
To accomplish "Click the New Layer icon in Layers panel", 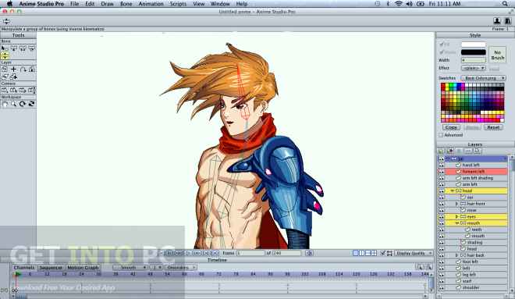I will pos(441,151).
